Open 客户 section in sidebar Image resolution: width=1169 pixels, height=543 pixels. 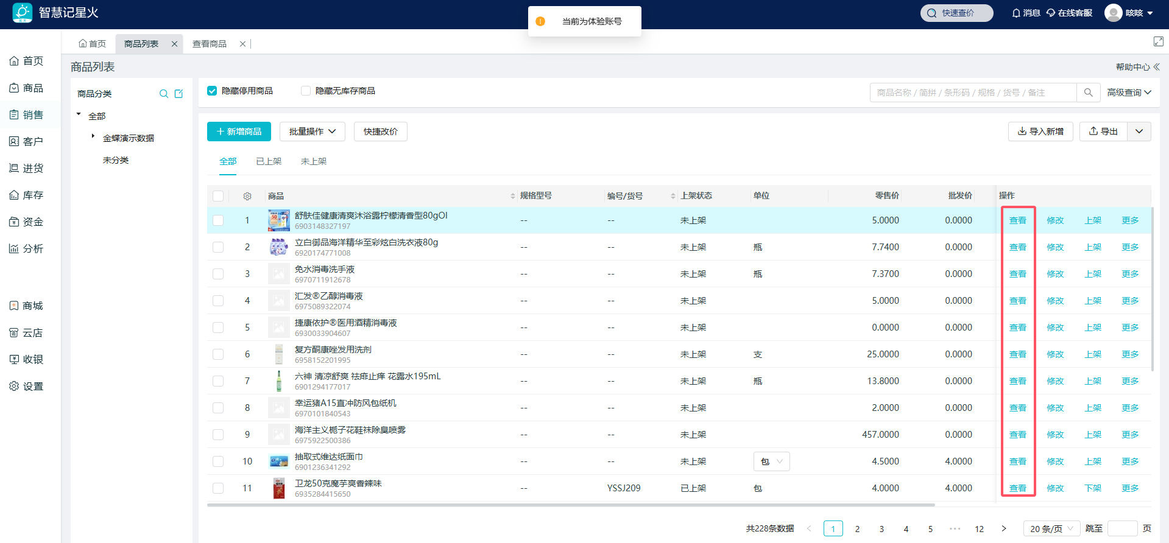click(x=26, y=142)
